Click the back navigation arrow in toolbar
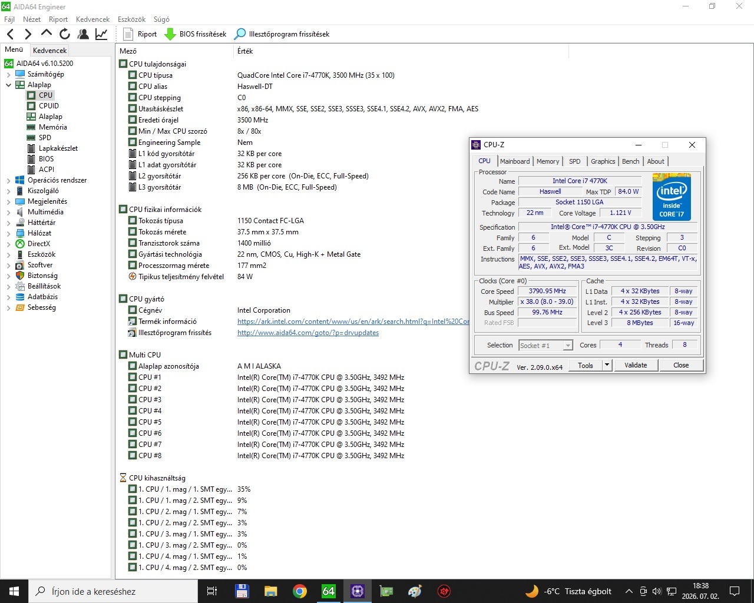 tap(11, 34)
